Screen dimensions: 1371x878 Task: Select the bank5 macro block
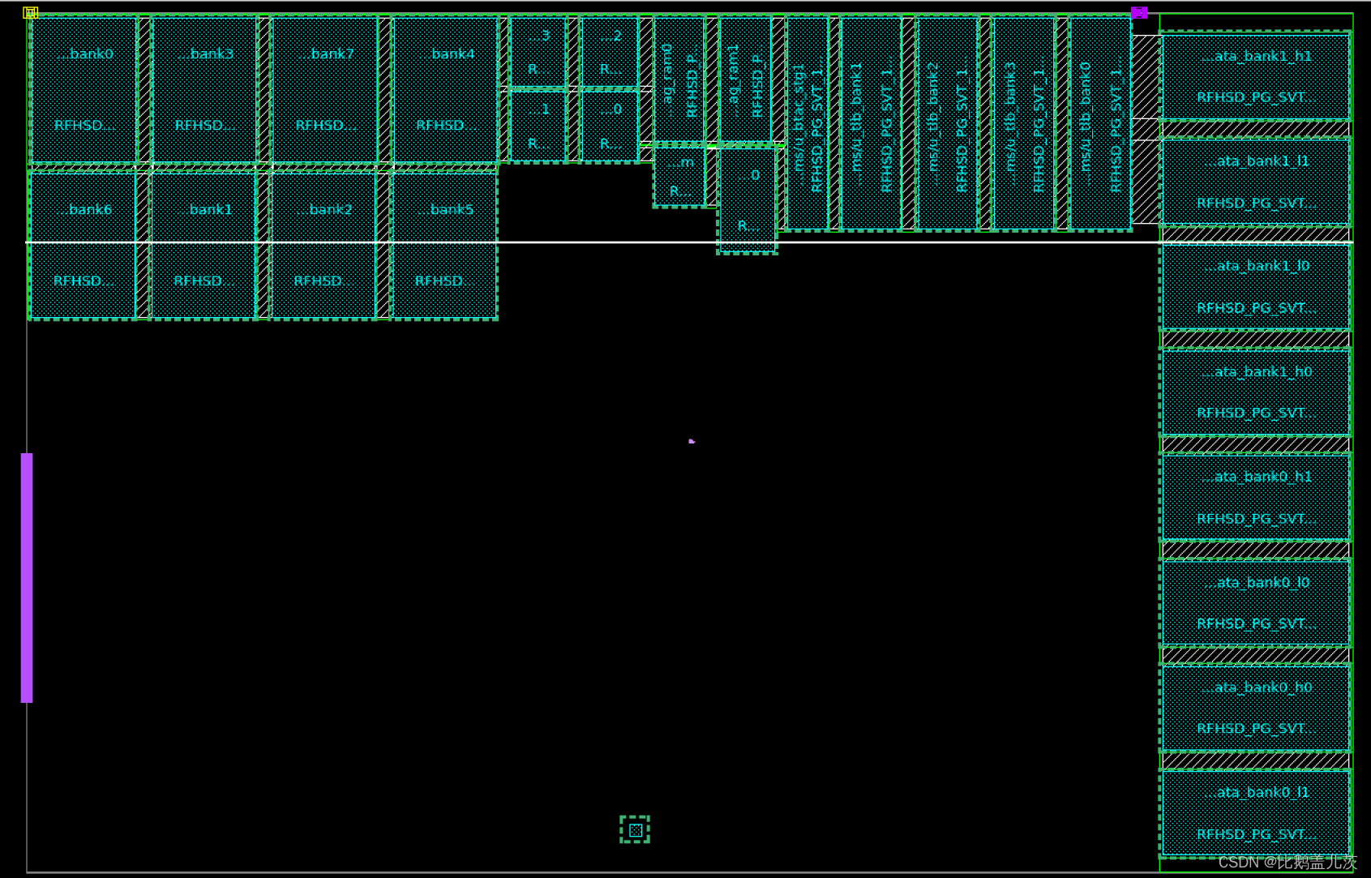point(444,243)
